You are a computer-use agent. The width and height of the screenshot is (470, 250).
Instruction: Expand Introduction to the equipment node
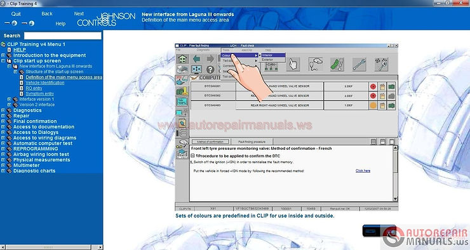[3, 55]
